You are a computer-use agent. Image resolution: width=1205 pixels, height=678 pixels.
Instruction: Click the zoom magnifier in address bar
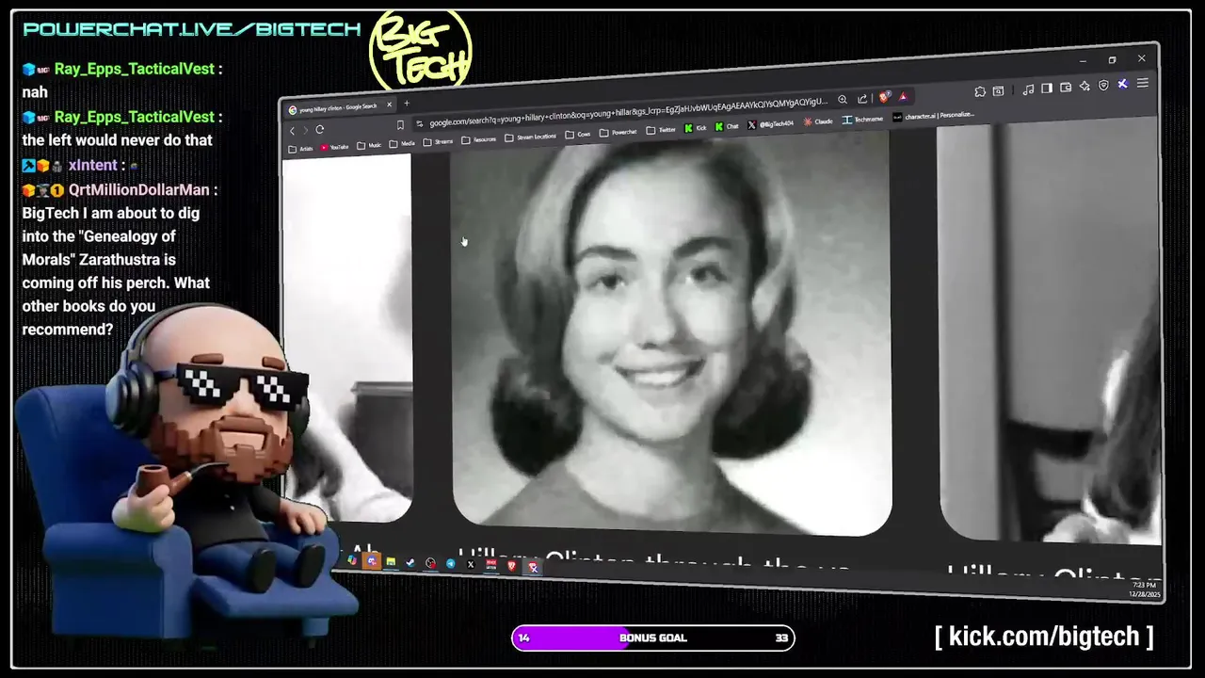pos(843,100)
